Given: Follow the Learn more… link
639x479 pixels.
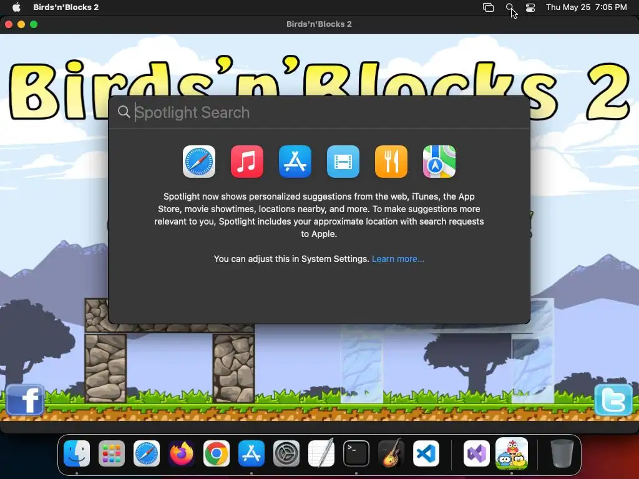Looking at the screenshot, I should click(x=398, y=259).
